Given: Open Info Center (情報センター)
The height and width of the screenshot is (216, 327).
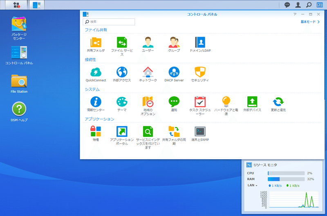Looking at the screenshot, I should [x=96, y=102].
